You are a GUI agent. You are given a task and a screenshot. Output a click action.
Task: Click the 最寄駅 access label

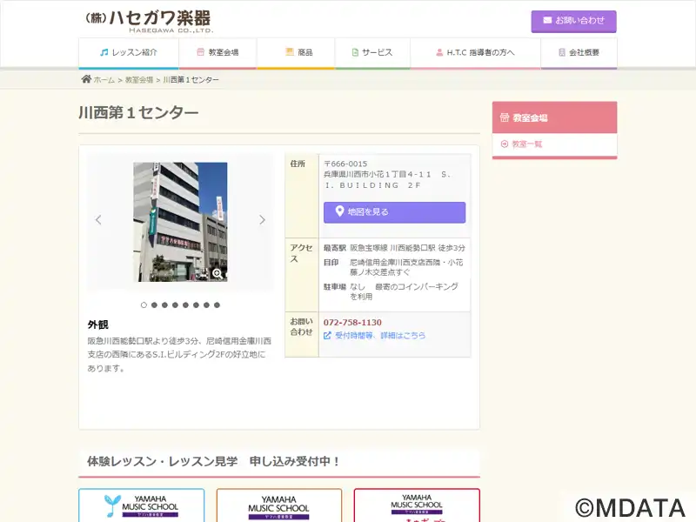click(x=335, y=248)
